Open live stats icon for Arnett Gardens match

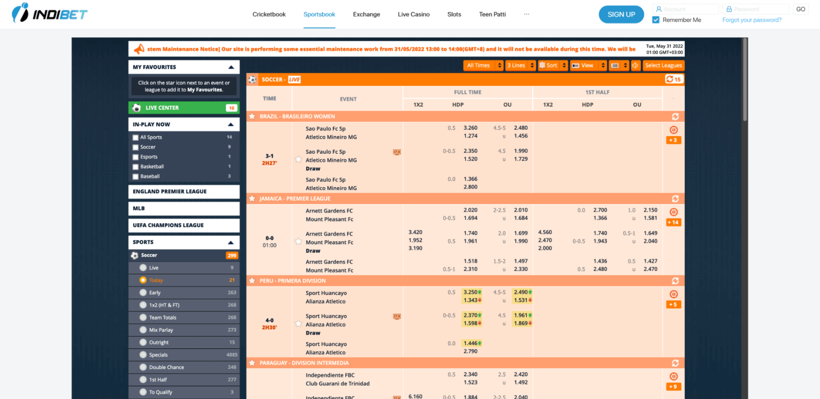click(673, 212)
